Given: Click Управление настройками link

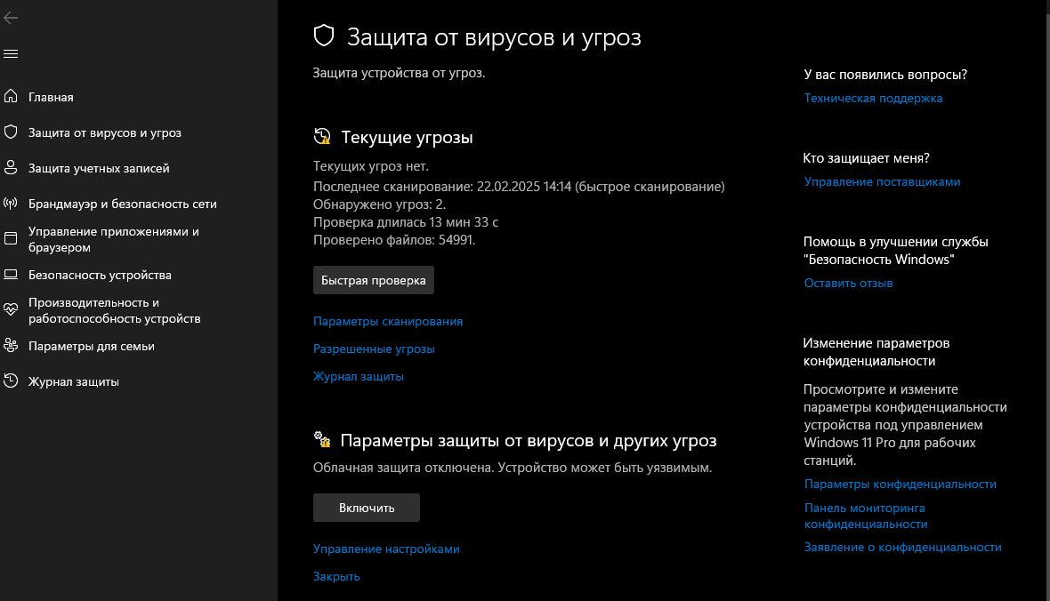Looking at the screenshot, I should [386, 549].
